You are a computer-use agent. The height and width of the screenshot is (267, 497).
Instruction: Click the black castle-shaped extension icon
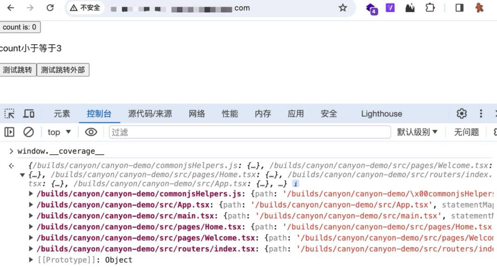click(x=410, y=8)
